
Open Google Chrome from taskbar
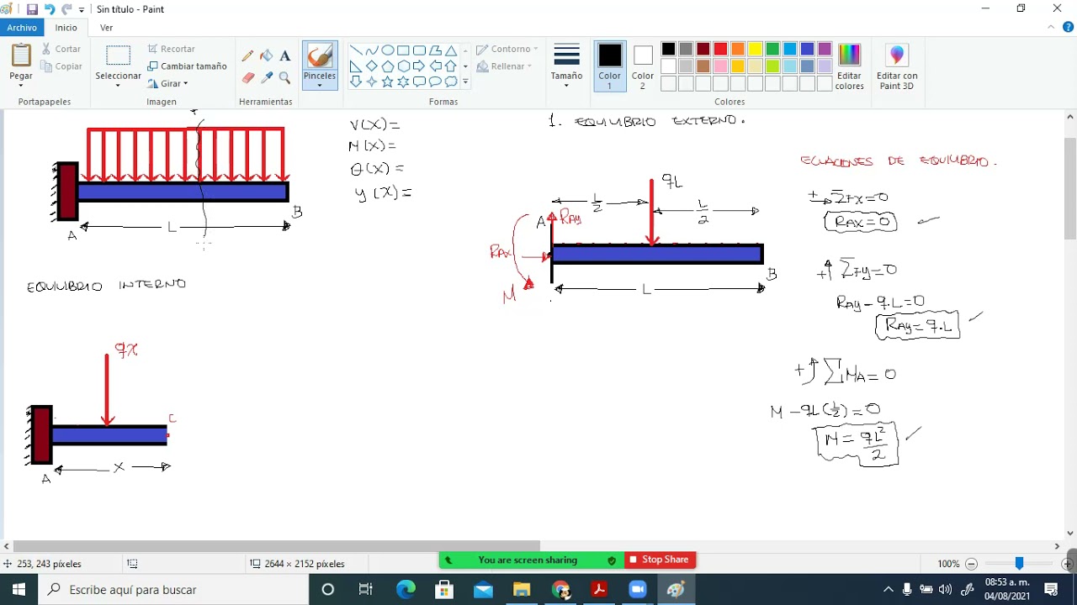tap(560, 590)
